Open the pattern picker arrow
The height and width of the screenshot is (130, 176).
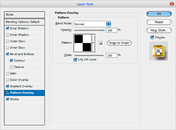pyautogui.click(x=93, y=43)
